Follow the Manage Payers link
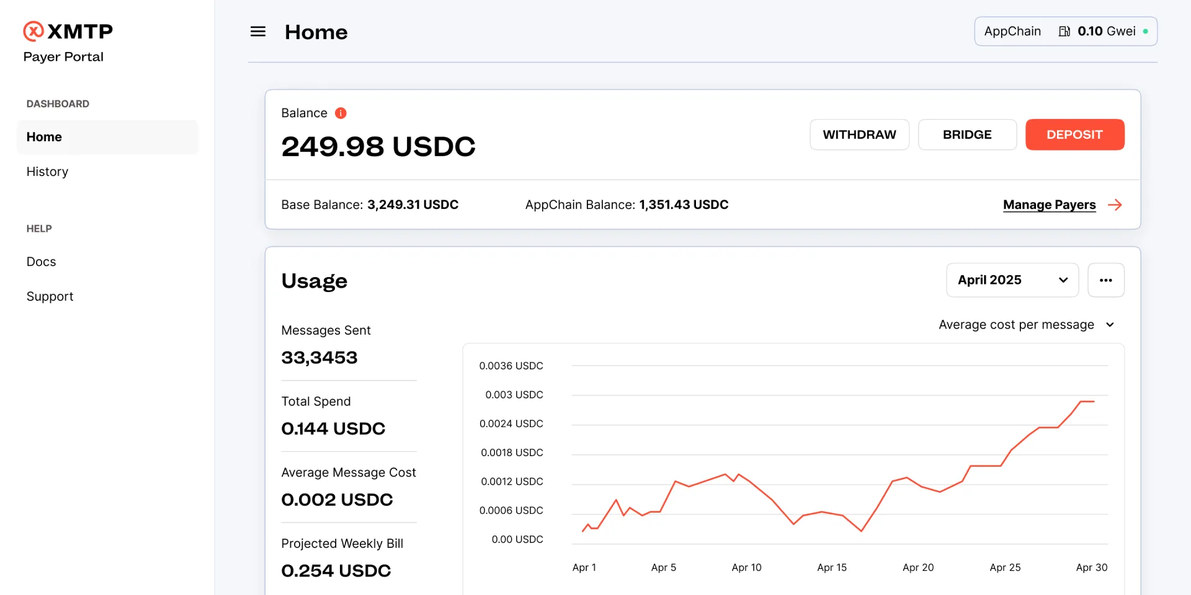Screen dimensions: 1191x595 click(x=1049, y=205)
